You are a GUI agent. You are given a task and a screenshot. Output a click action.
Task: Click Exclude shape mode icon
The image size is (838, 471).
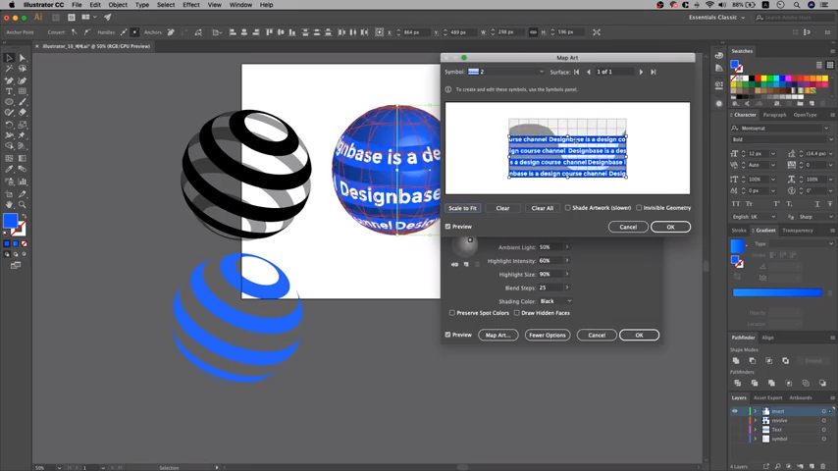pyautogui.click(x=786, y=361)
